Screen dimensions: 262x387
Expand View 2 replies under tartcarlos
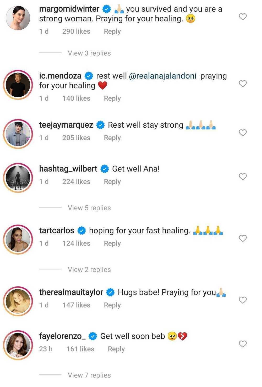[x=89, y=270]
